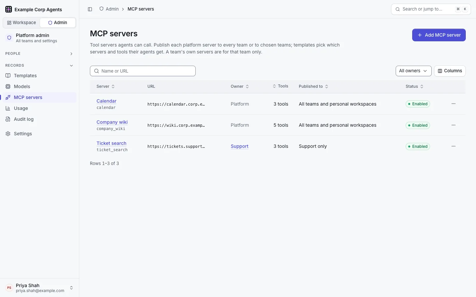Click the Models chip icon

8,86
